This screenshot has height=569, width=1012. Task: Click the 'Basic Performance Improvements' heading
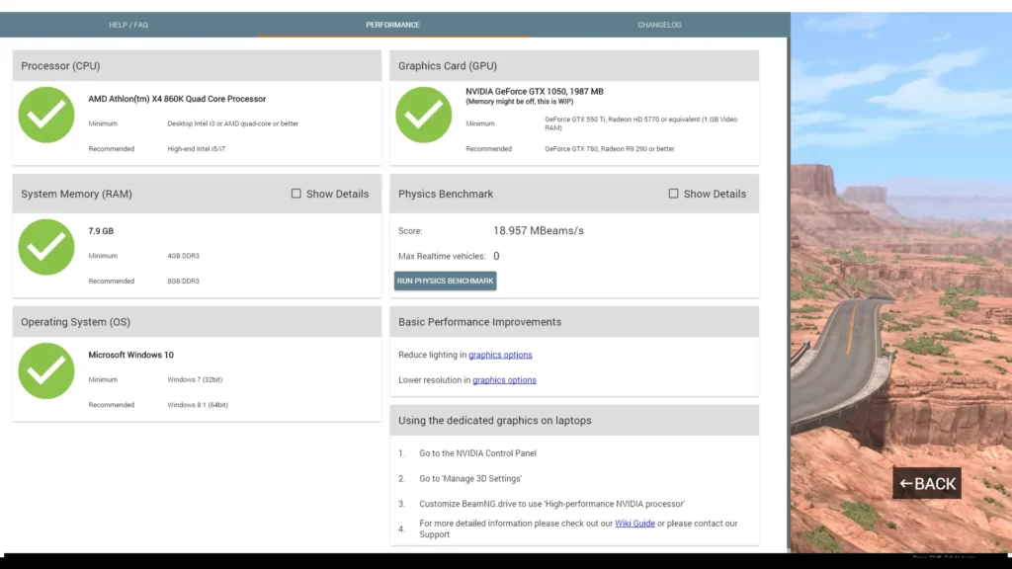pyautogui.click(x=479, y=322)
